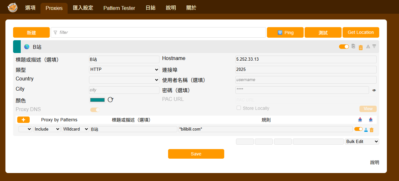Open the Country dropdown

pyautogui.click(x=124, y=80)
